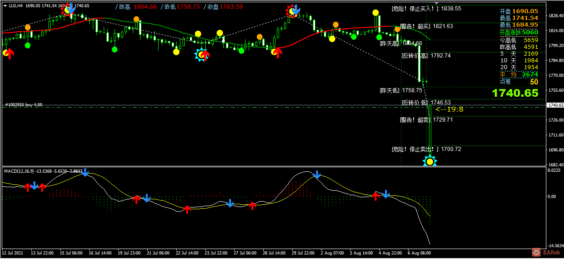The width and height of the screenshot is (564, 259).
Task: Click the blue down arrow at the 29 Jul price peak
Action: point(295,10)
